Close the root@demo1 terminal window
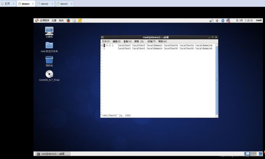The height and width of the screenshot is (159, 265). coord(216,37)
